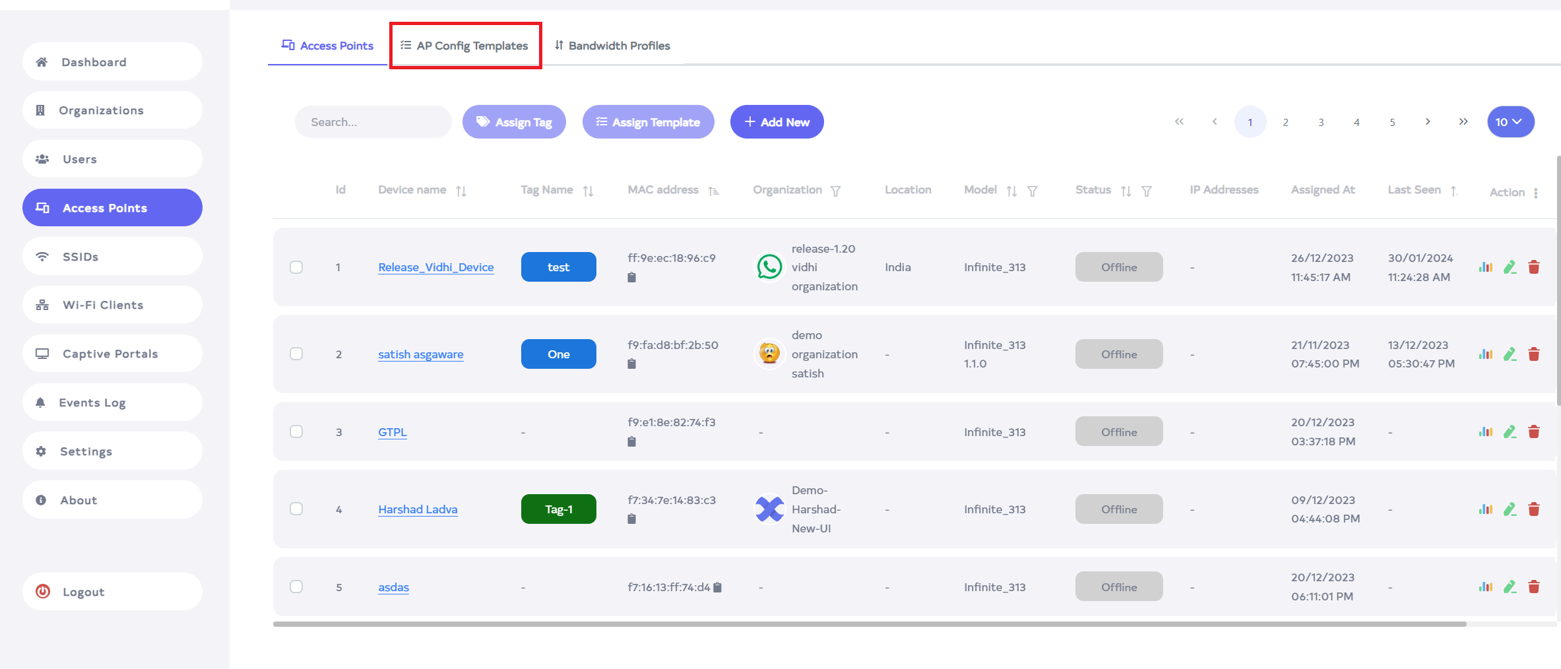1561x669 pixels.
Task: Switch to the AP Config Templates tab
Action: pos(465,46)
